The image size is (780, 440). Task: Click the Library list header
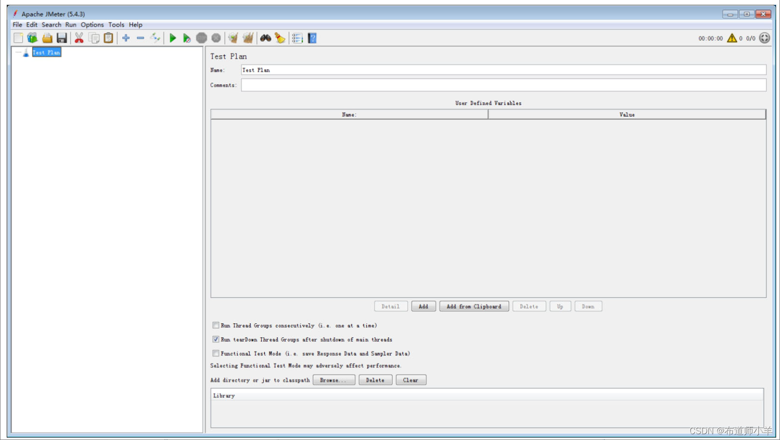point(487,395)
